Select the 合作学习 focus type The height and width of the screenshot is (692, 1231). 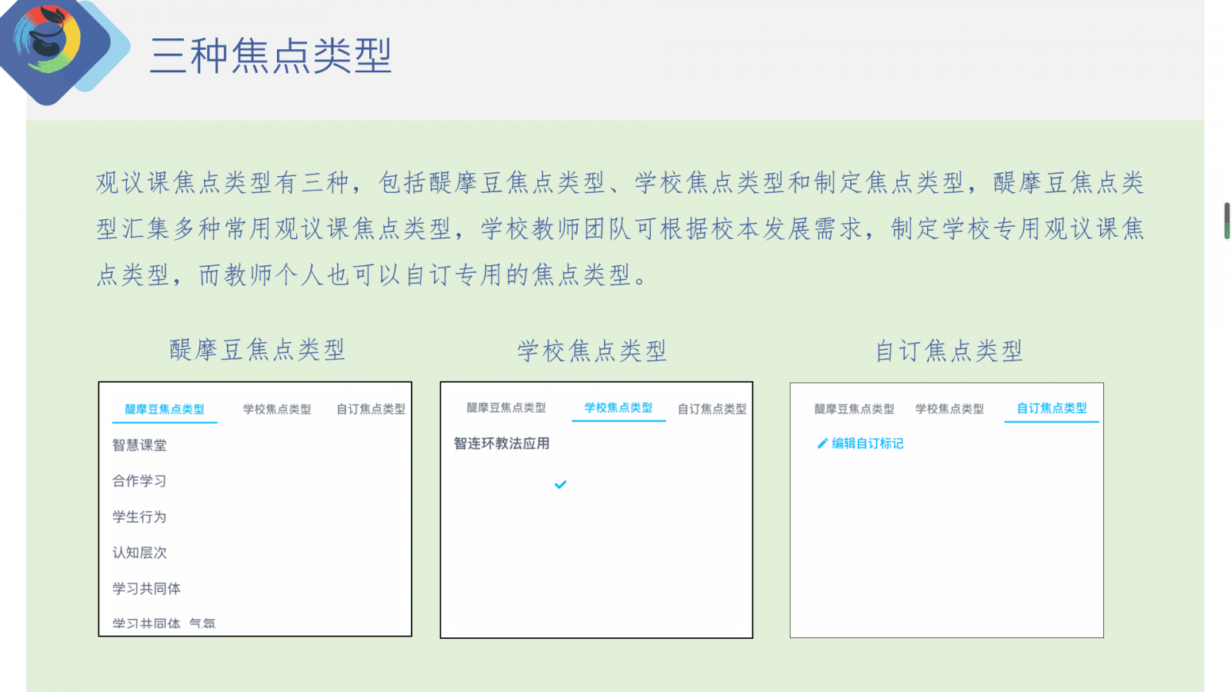tap(139, 481)
